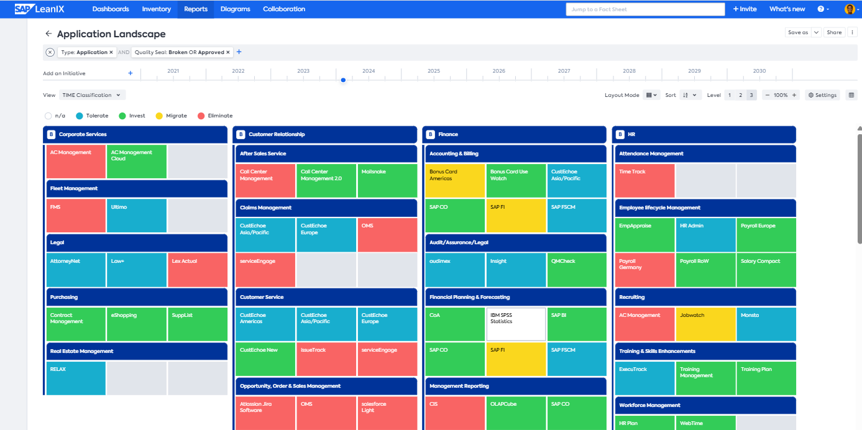The image size is (862, 430).
Task: Remove the Type: Application filter
Action: (111, 52)
